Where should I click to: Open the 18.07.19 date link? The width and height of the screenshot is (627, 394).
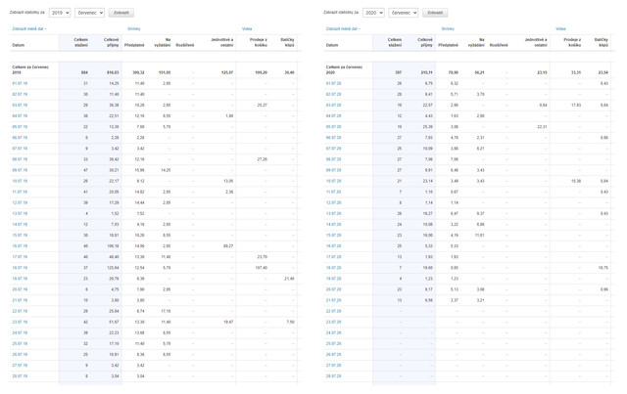coord(20,268)
